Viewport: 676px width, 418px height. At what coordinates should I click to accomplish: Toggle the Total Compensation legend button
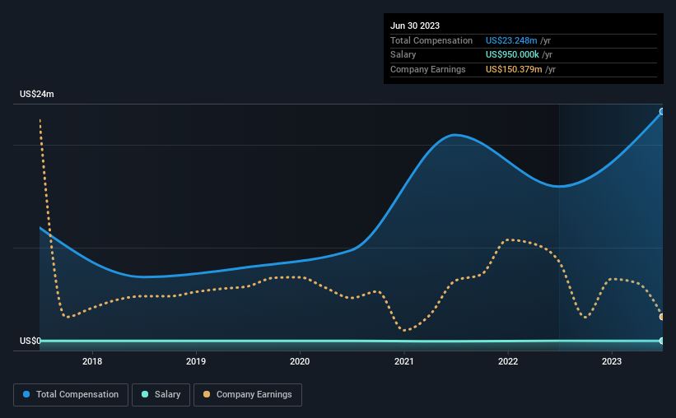71,395
